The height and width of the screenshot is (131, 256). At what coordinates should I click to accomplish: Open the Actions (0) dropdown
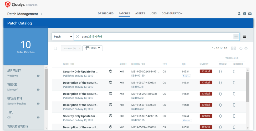(x=71, y=49)
